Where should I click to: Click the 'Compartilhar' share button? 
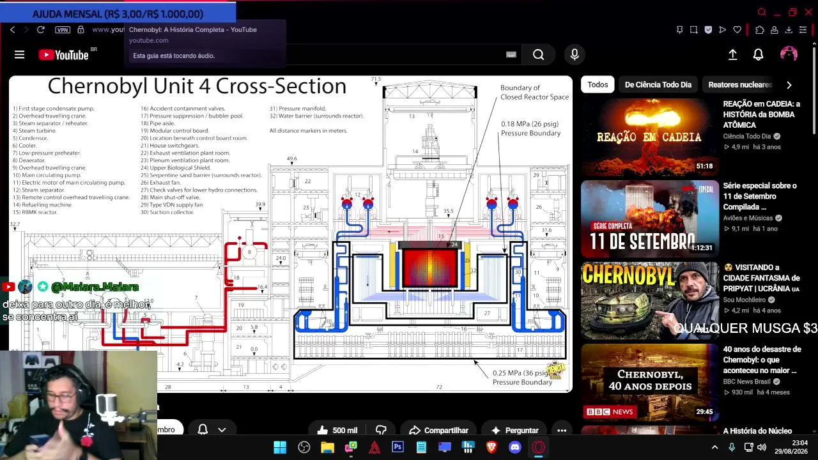click(x=439, y=430)
